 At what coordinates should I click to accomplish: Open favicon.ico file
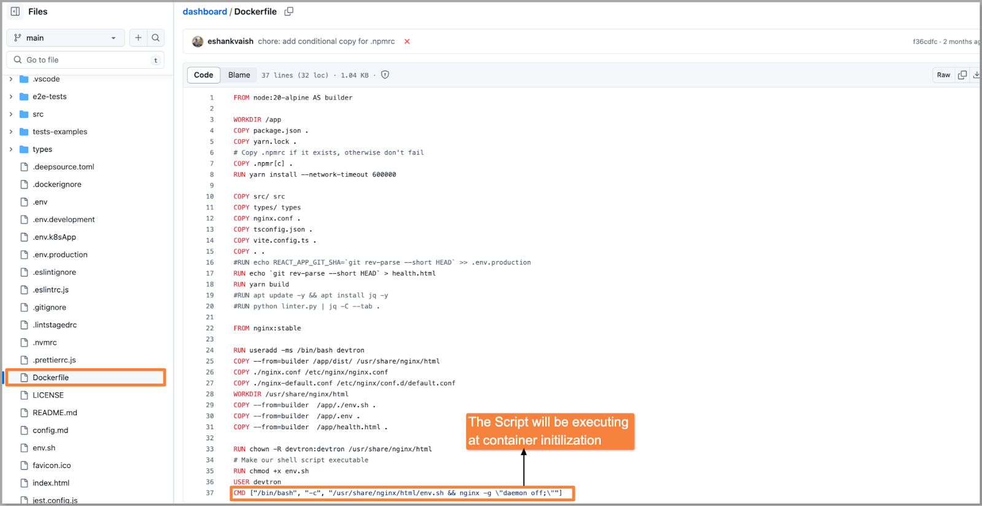[x=52, y=465]
